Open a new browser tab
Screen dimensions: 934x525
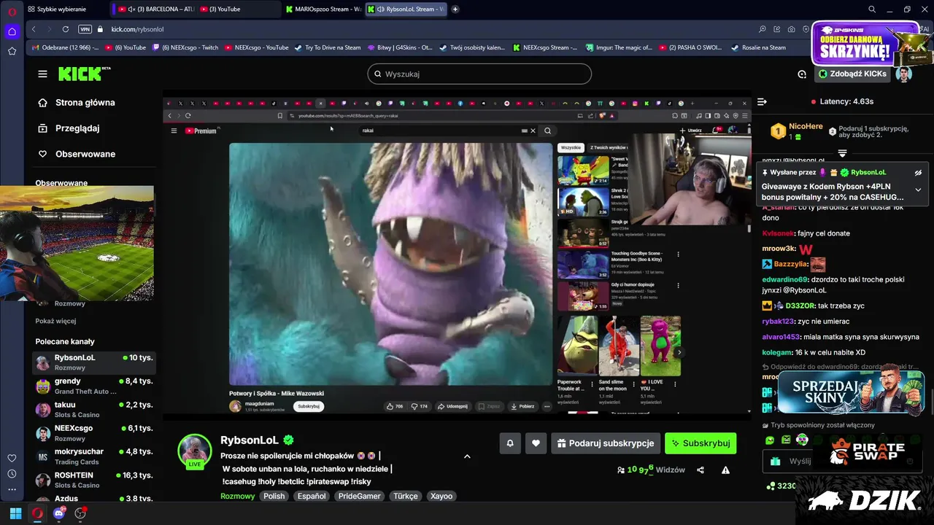(455, 9)
